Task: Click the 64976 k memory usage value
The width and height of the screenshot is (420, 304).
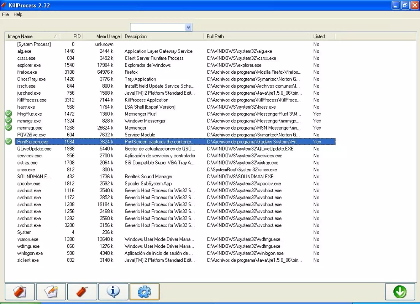Action: click(105, 72)
